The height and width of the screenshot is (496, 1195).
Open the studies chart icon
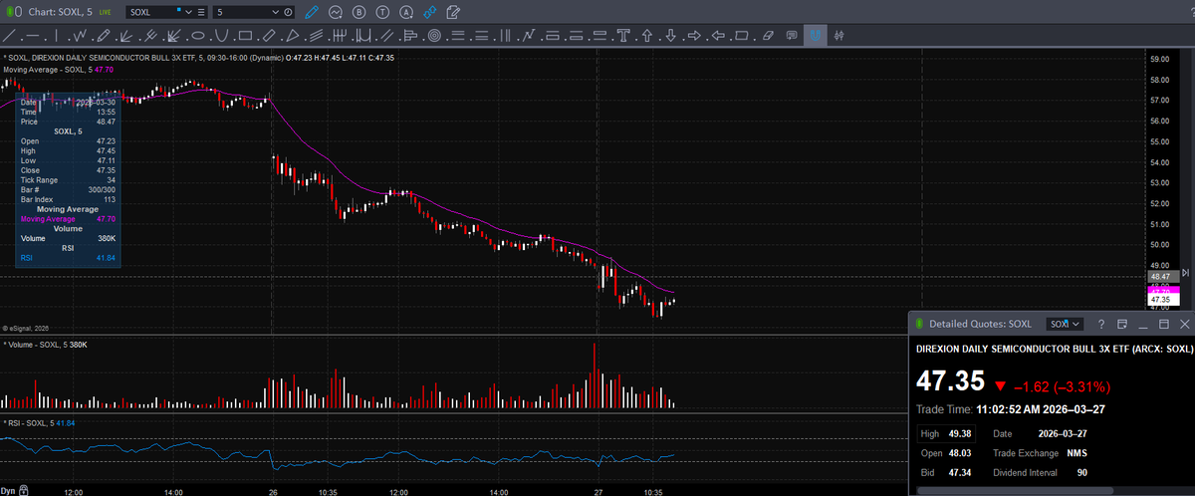pos(336,13)
